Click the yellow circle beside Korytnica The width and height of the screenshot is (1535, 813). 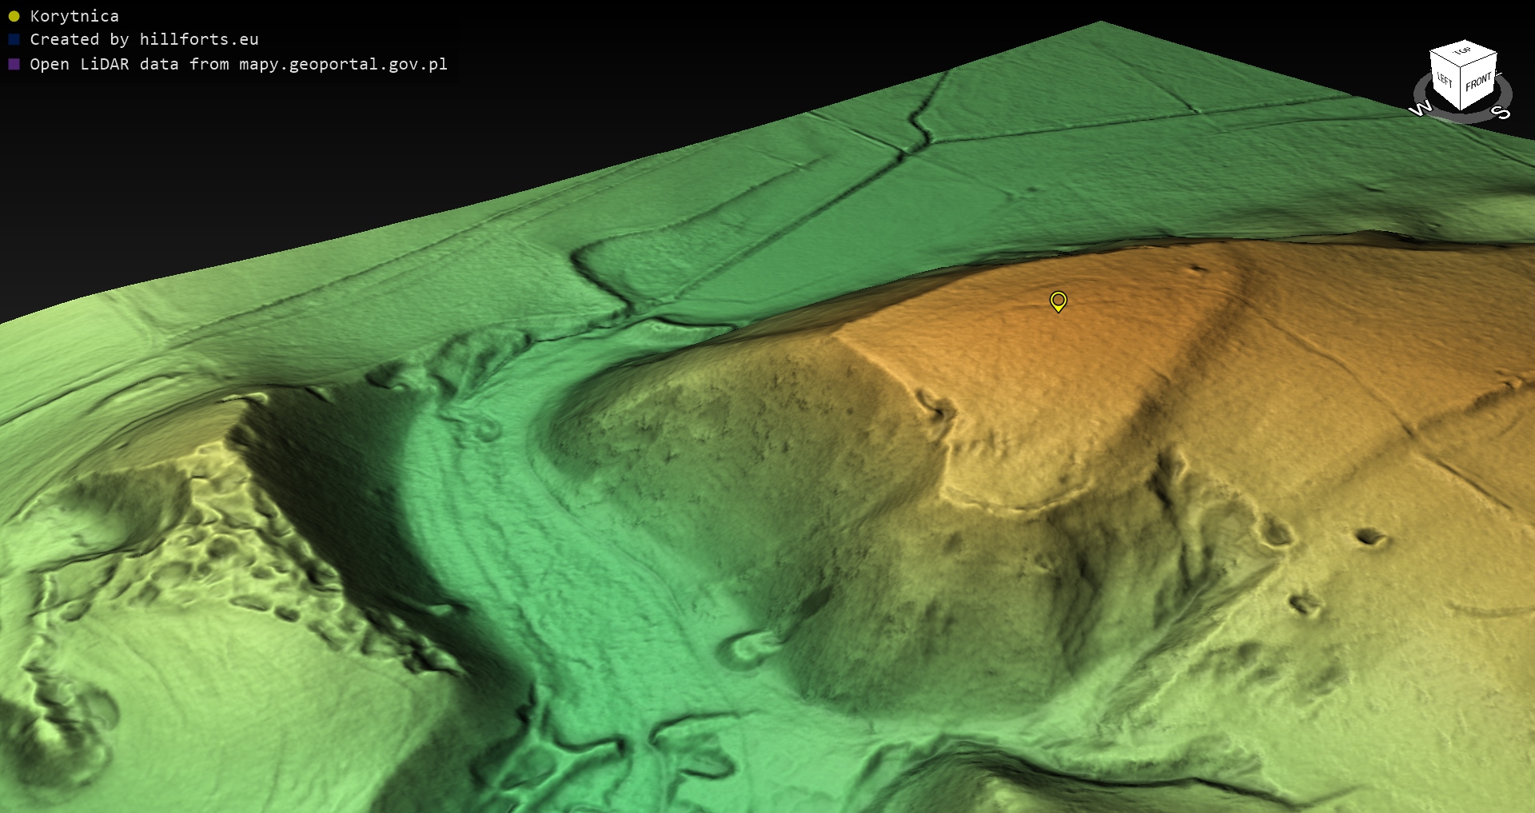click(14, 16)
